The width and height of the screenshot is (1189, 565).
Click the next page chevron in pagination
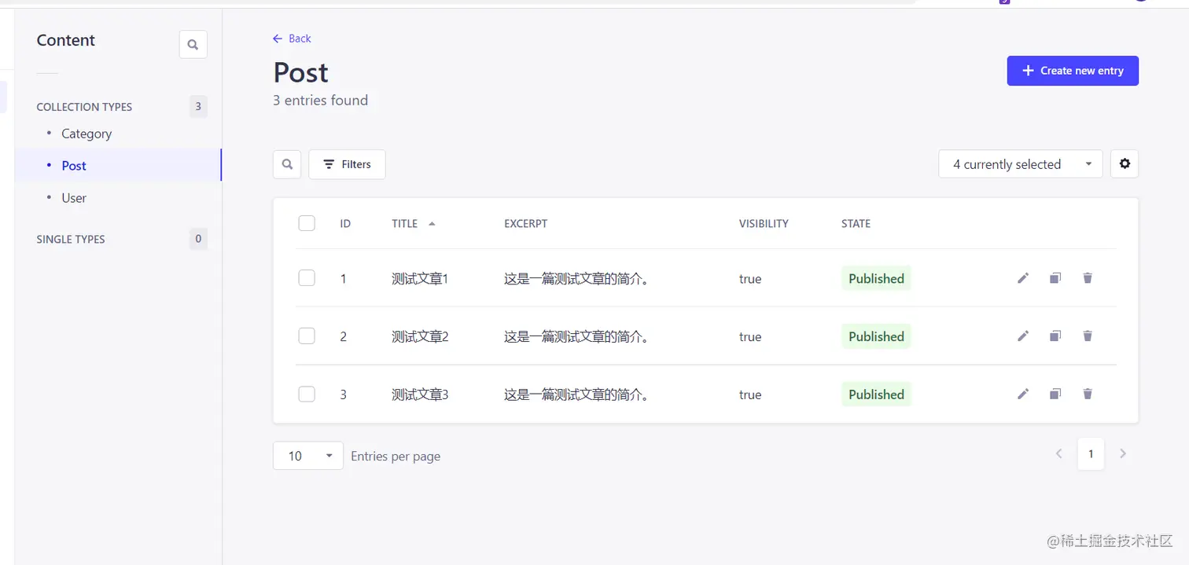(x=1123, y=453)
